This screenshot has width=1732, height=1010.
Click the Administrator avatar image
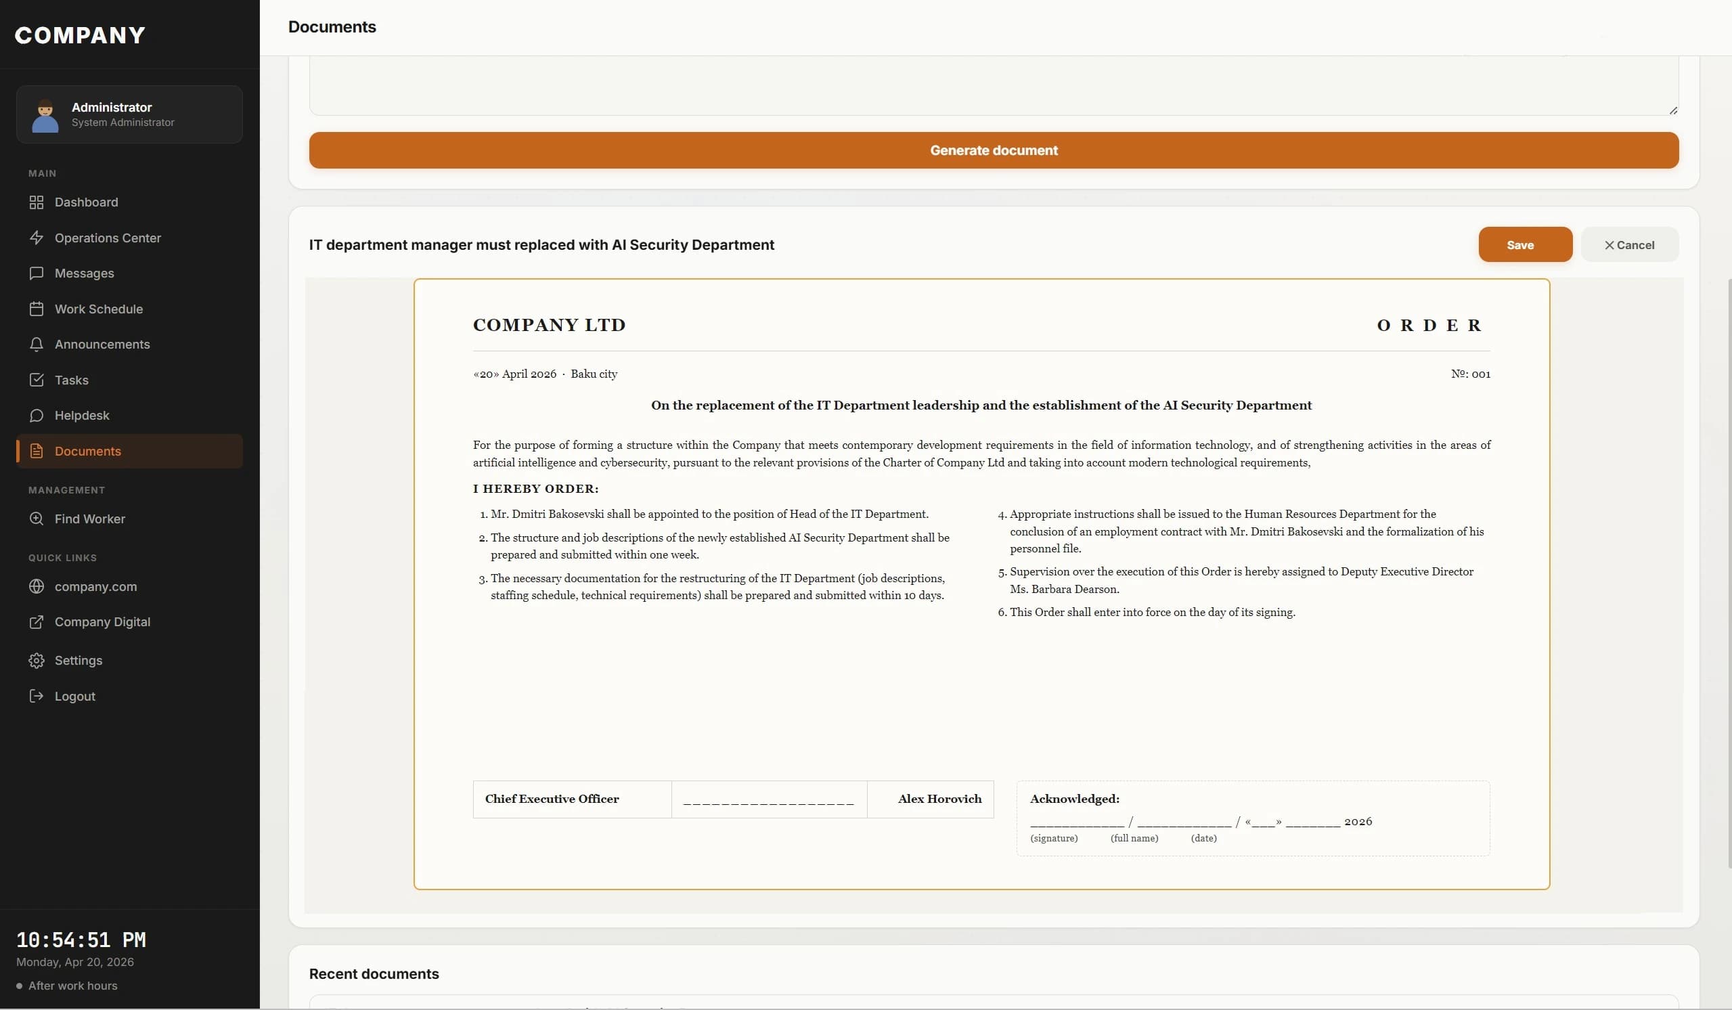point(45,116)
